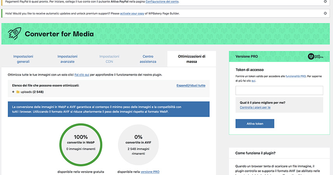Click the Converter for Media rocket logo
The width and height of the screenshot is (333, 175).
click(13, 33)
